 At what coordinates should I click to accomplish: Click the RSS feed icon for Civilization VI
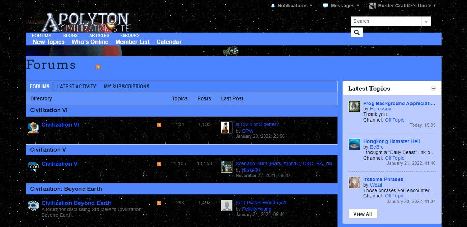(x=159, y=125)
